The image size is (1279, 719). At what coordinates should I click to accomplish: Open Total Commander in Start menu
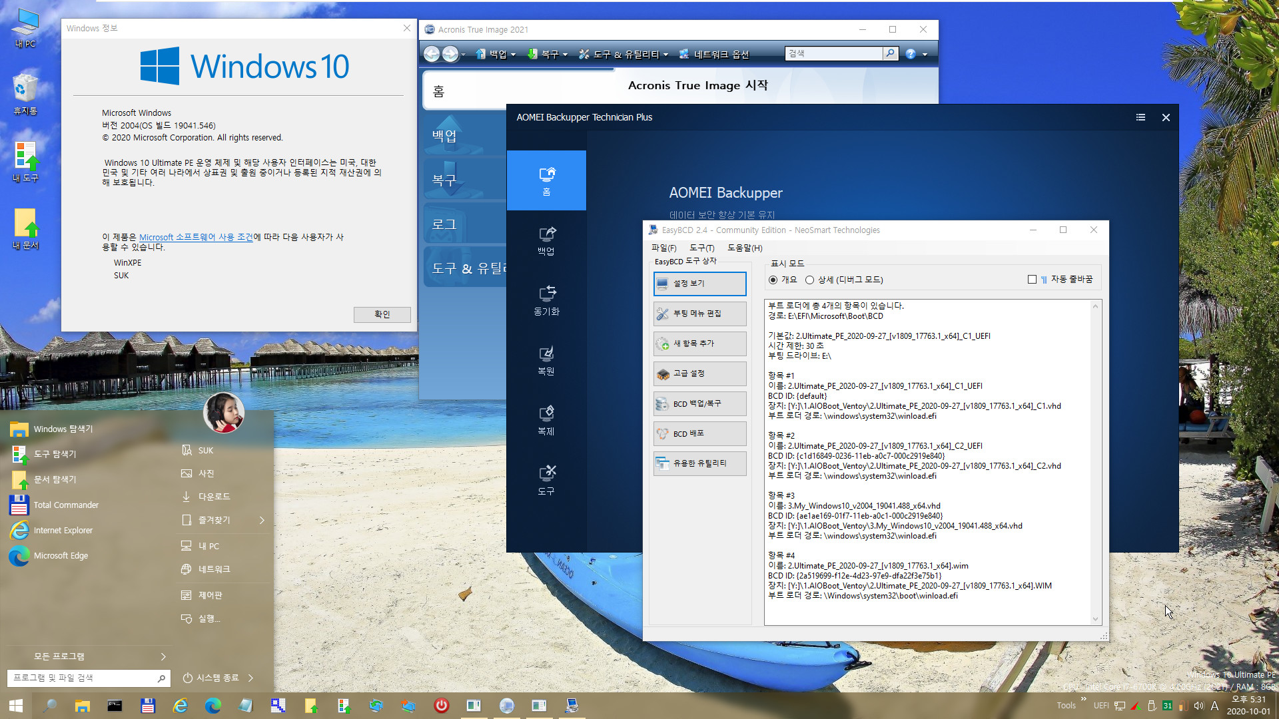66,505
